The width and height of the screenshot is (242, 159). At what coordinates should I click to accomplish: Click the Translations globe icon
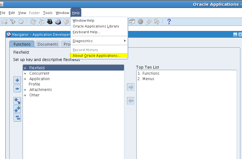pyautogui.click(x=140, y=22)
